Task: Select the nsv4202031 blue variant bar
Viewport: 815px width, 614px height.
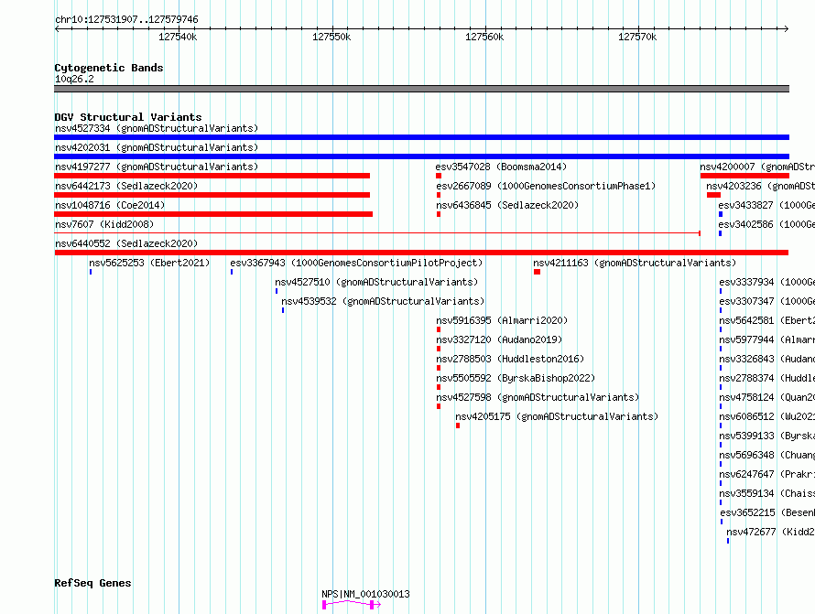Action: coord(421,156)
